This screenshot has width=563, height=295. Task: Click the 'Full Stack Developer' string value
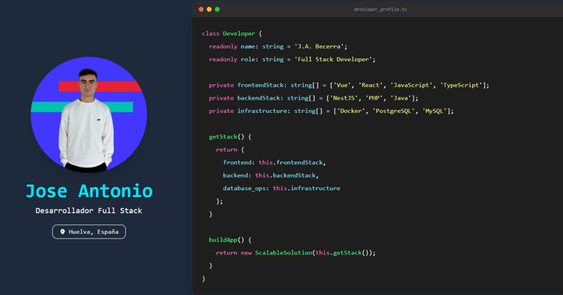pos(333,59)
